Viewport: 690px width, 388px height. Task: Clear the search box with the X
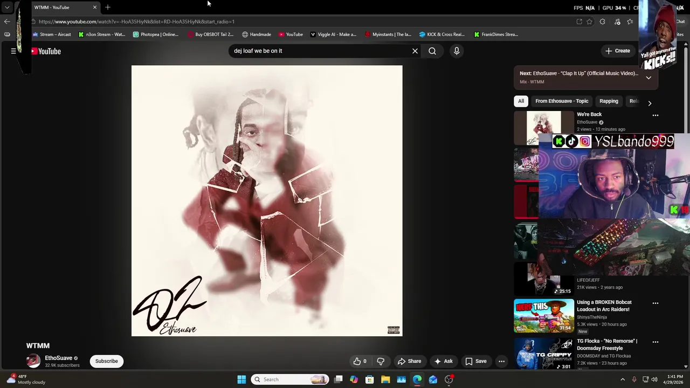click(415, 51)
